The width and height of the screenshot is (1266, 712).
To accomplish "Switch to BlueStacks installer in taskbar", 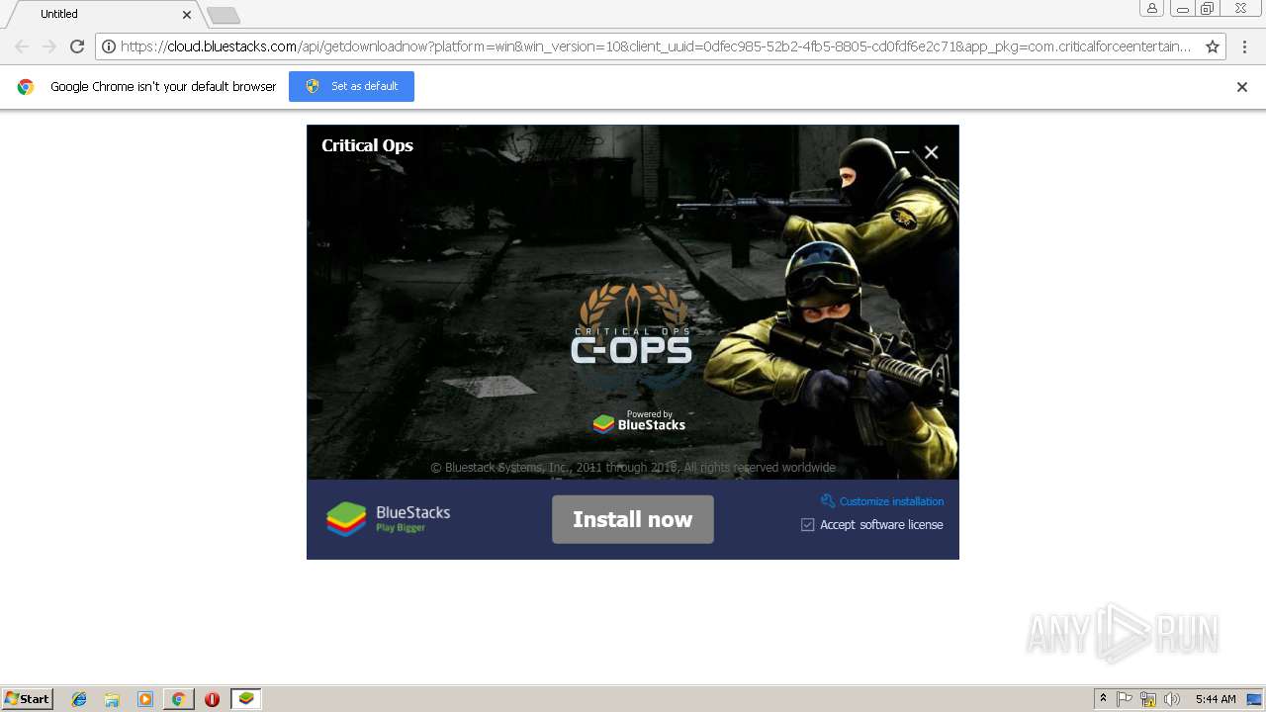I will [x=246, y=699].
